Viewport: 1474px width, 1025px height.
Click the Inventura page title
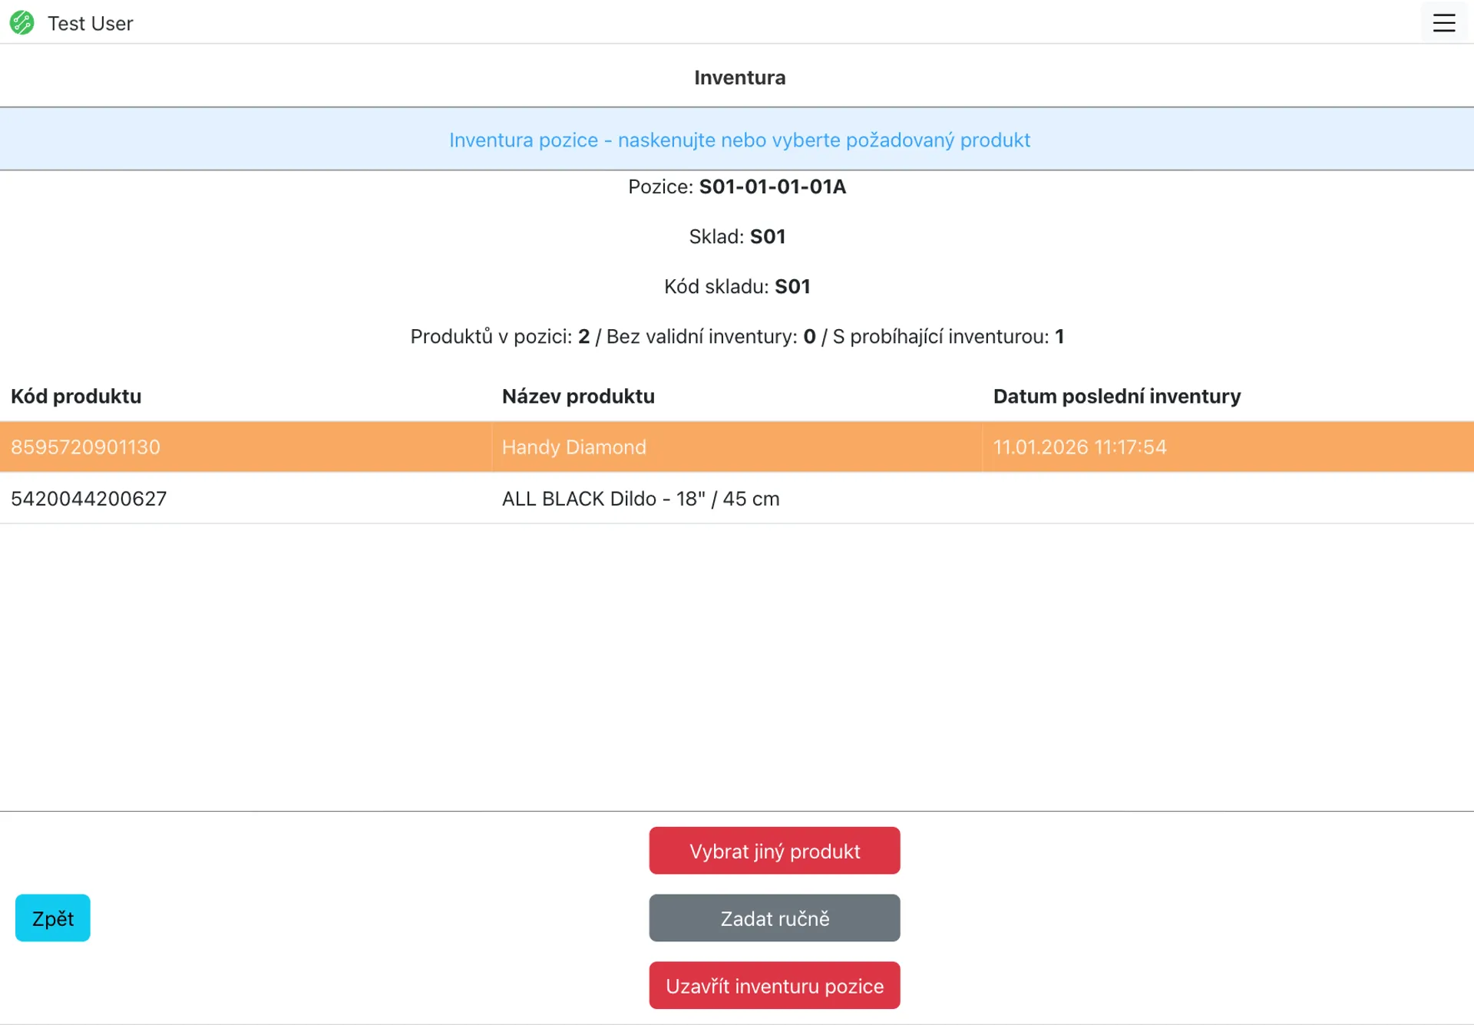[x=739, y=77]
